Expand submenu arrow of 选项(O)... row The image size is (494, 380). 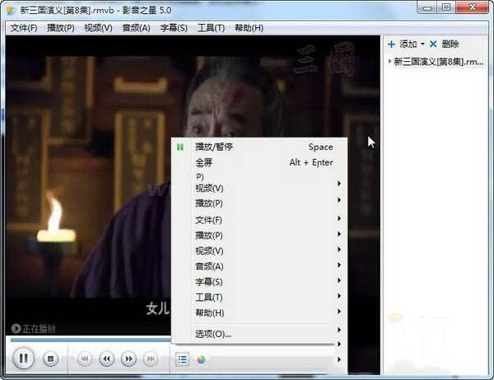click(x=339, y=330)
